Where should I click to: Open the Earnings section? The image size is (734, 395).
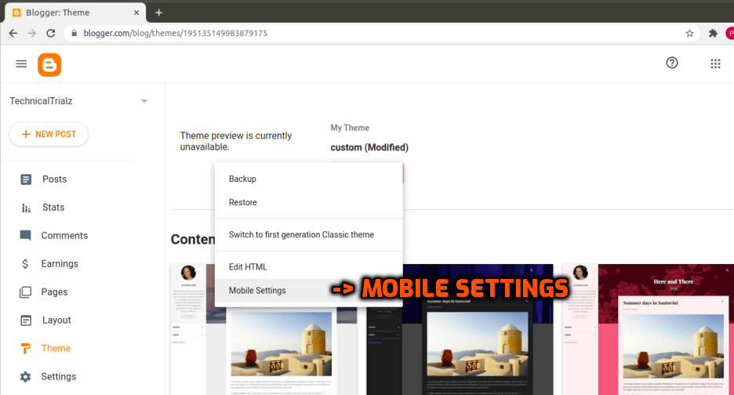tap(60, 264)
